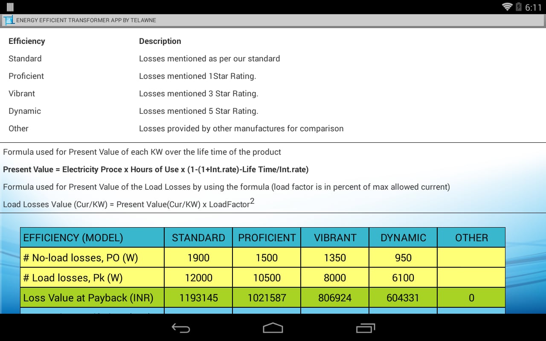Tap the Android back navigation icon
This screenshot has width=546, height=341.
180,328
